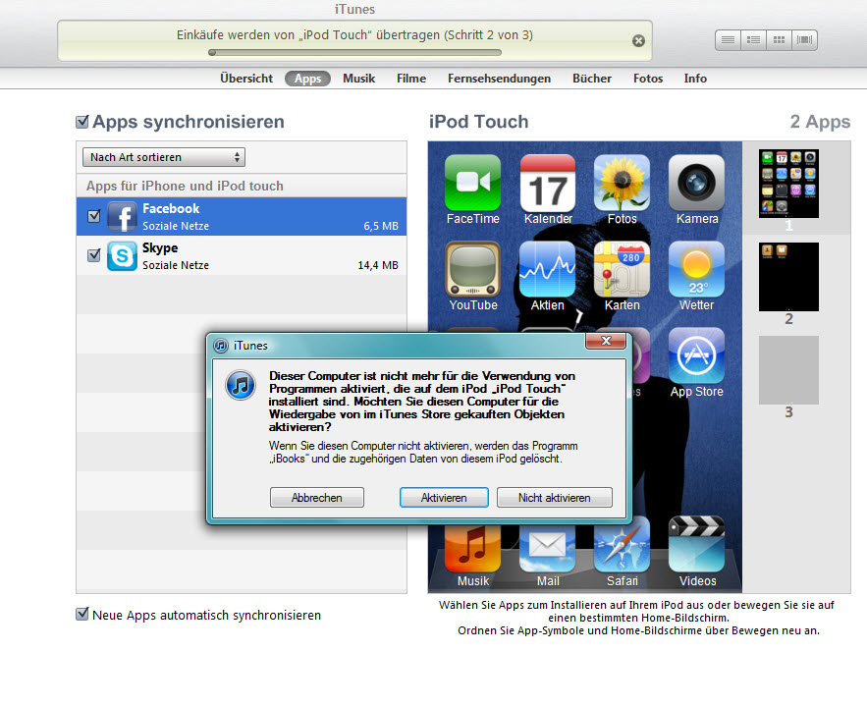
Task: Select the Wetter weather icon
Action: (x=696, y=269)
